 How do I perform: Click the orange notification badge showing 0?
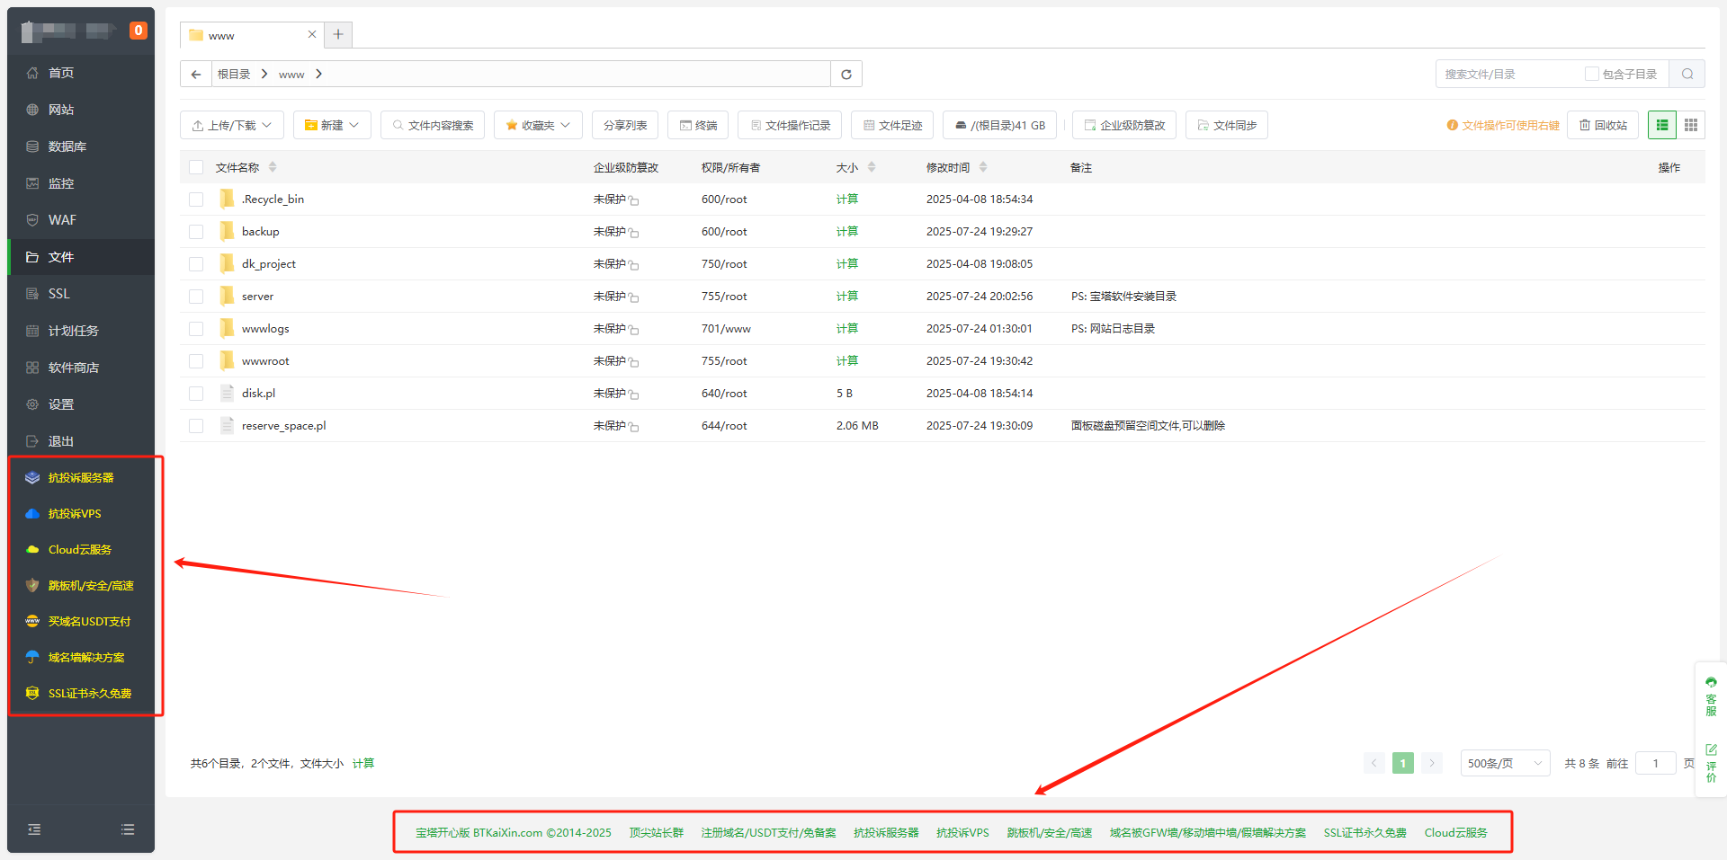[x=138, y=31]
